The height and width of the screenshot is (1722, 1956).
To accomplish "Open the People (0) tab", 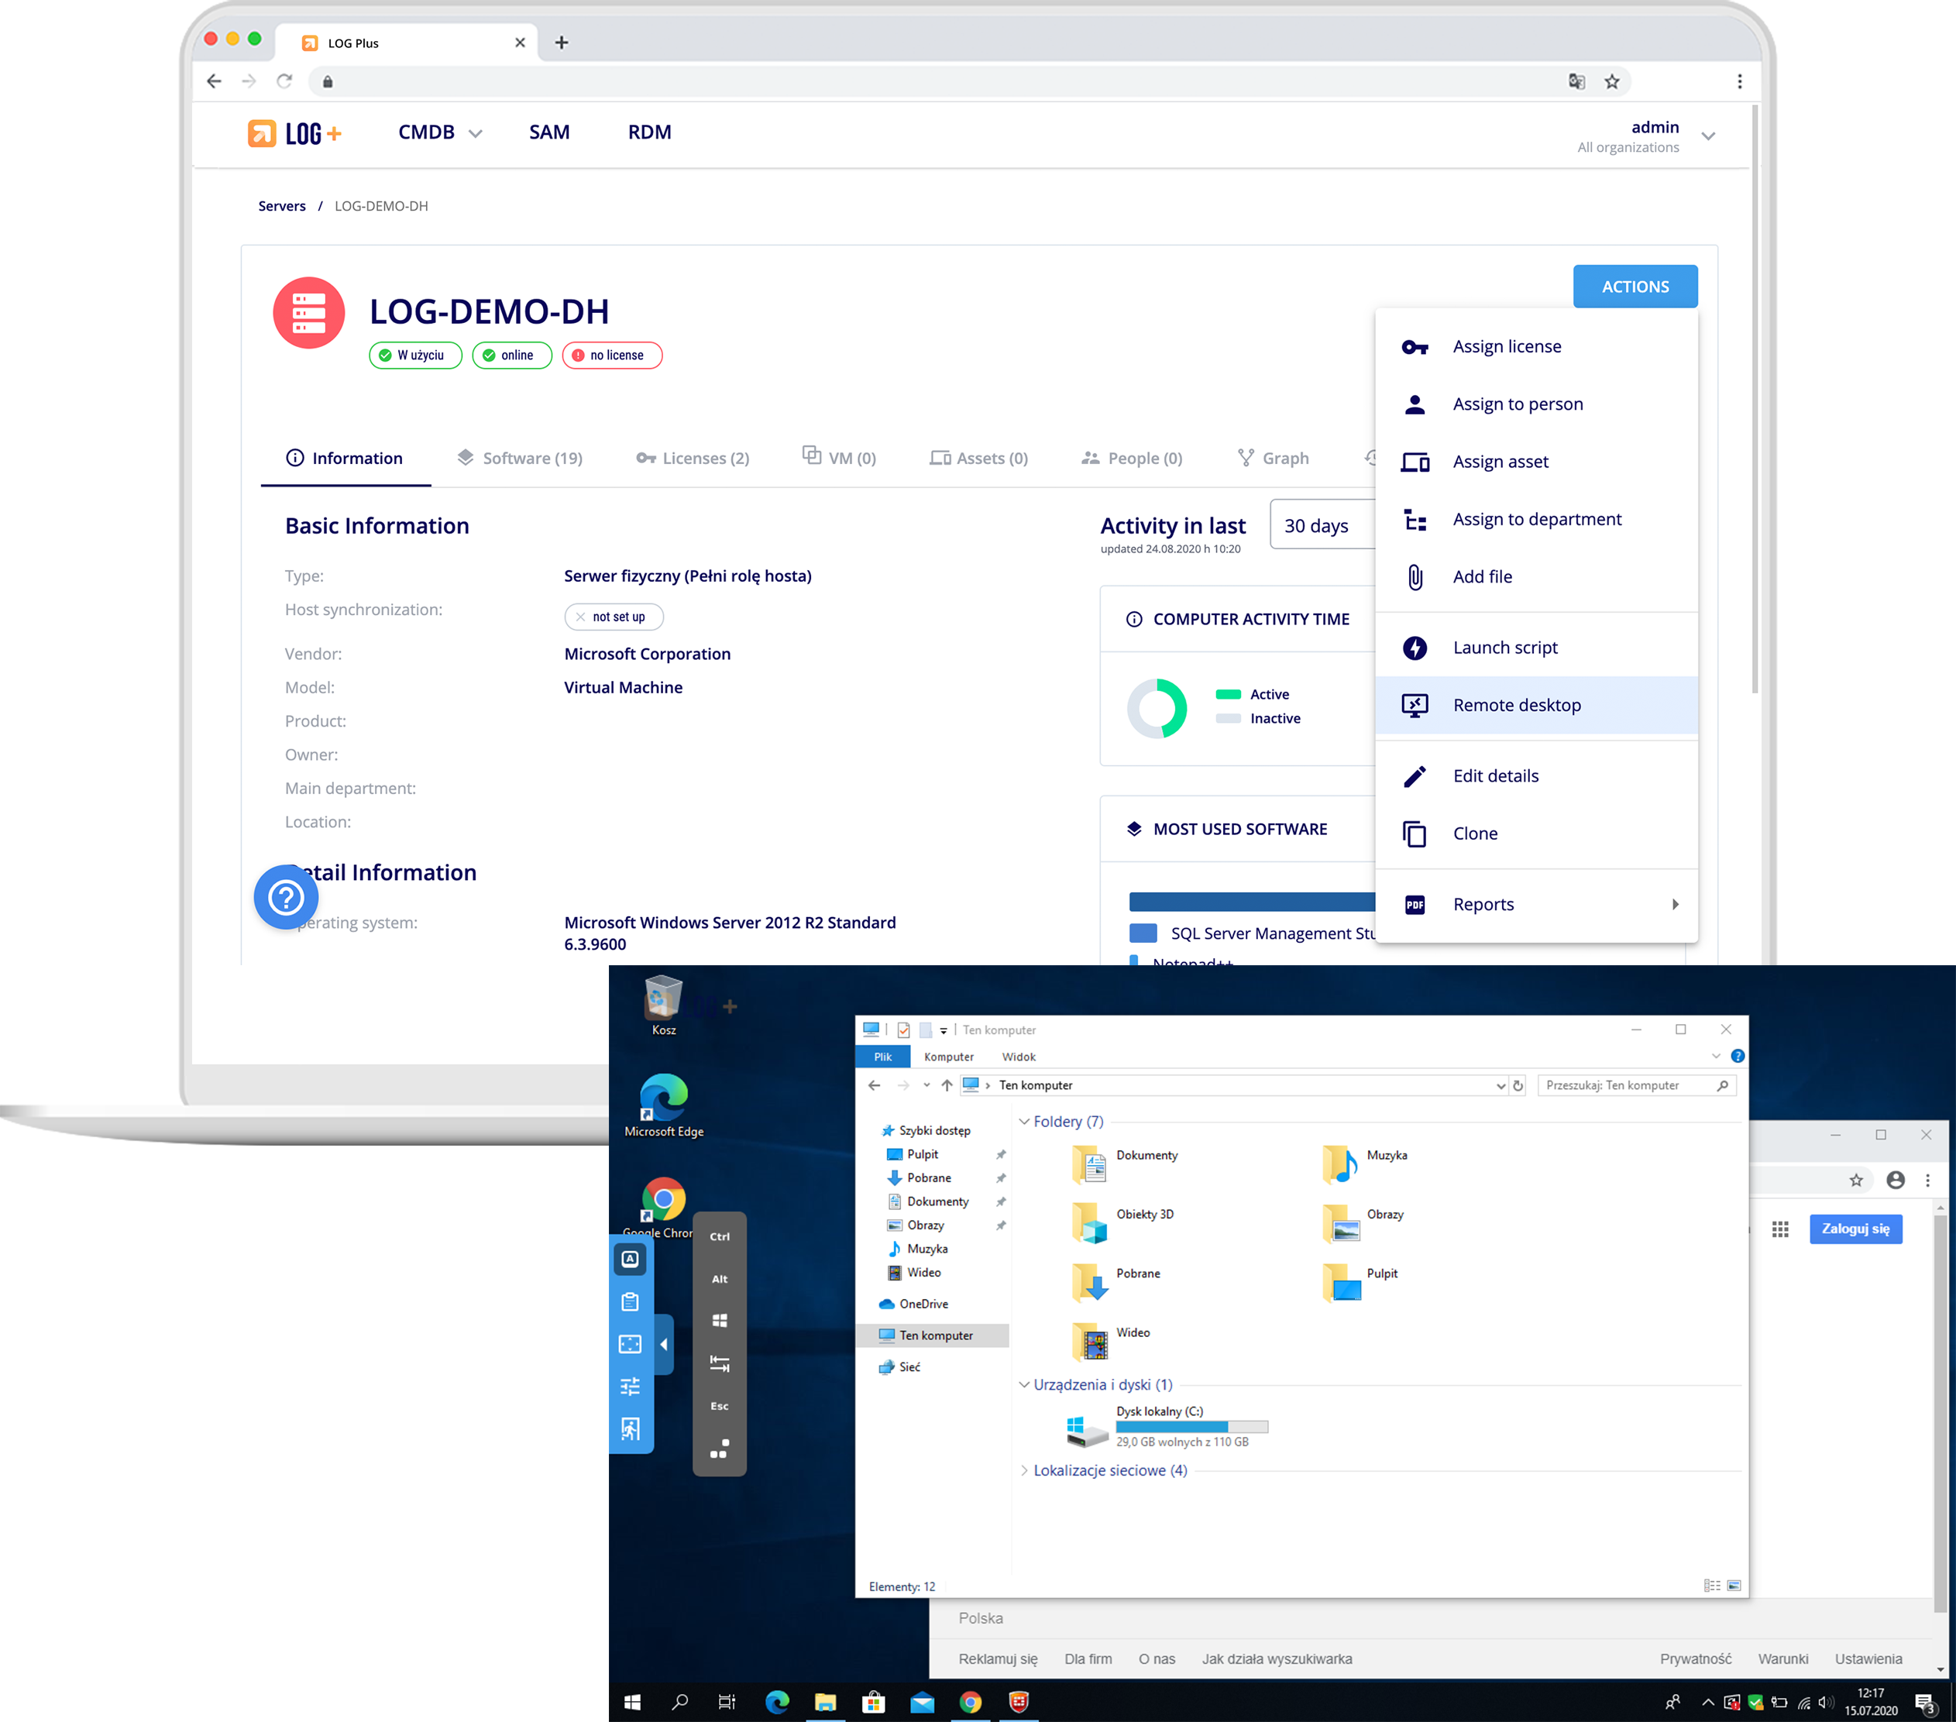I will click(x=1132, y=459).
